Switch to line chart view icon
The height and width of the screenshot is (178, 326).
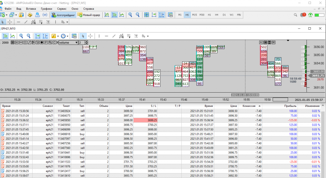pyautogui.click(x=122, y=15)
